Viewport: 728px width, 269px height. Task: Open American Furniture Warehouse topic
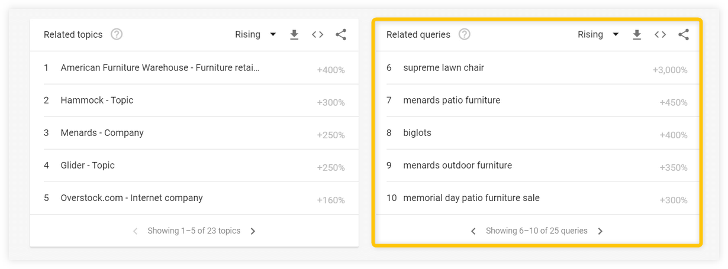pyautogui.click(x=194, y=68)
